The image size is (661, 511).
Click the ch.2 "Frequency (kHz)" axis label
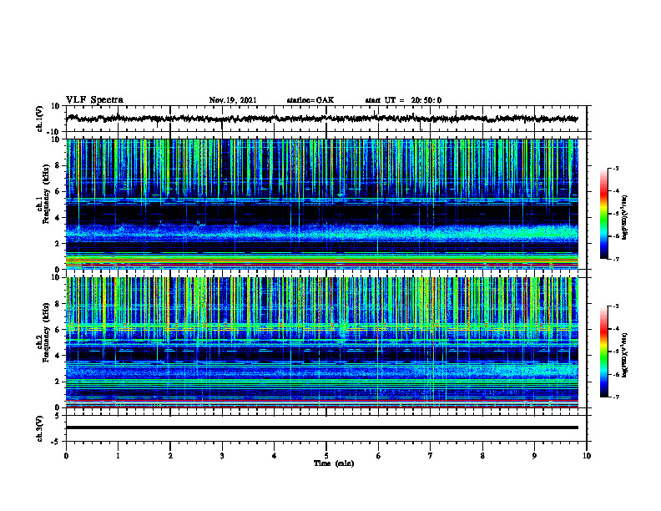pos(46,332)
